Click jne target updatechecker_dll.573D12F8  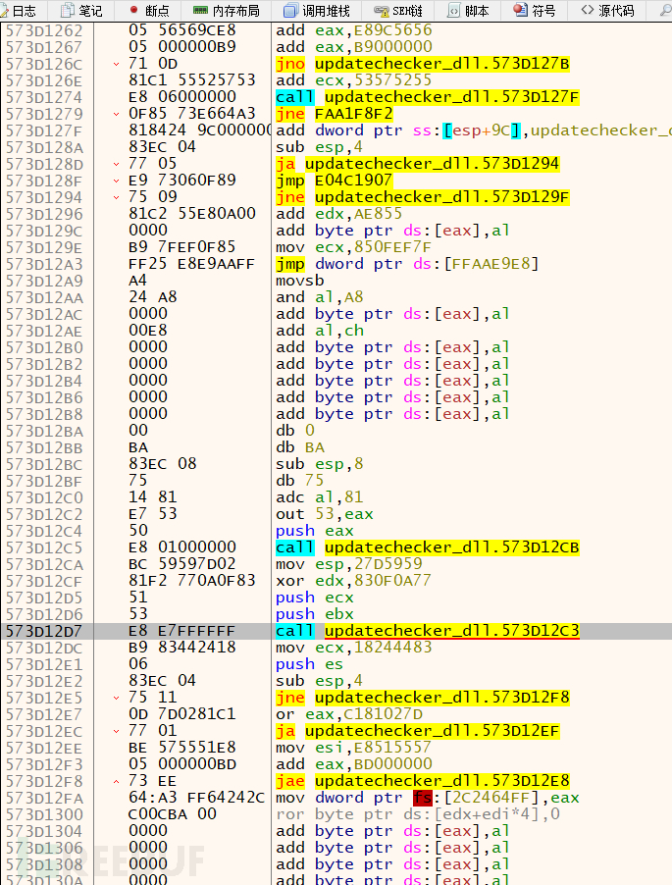451,698
